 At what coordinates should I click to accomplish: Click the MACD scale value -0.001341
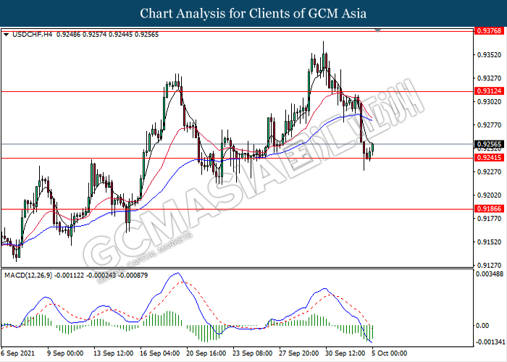490,342
